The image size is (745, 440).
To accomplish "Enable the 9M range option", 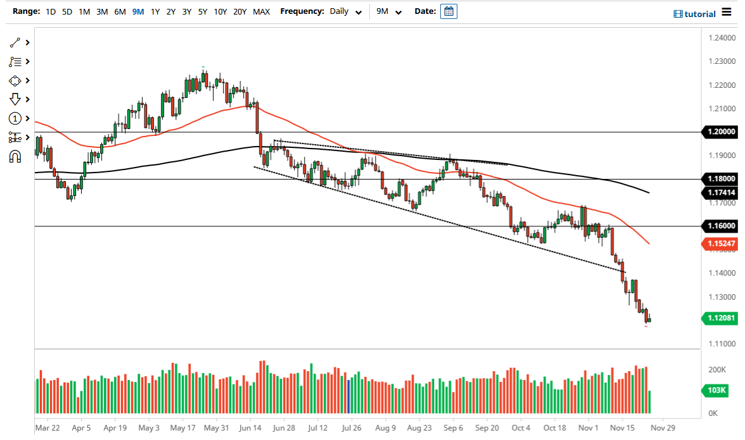I will click(x=137, y=11).
